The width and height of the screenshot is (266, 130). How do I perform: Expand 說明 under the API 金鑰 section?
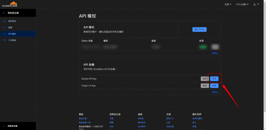pyautogui.click(x=215, y=92)
